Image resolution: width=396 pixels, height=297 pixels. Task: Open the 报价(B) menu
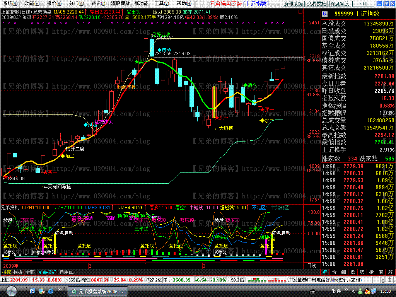(55, 4)
